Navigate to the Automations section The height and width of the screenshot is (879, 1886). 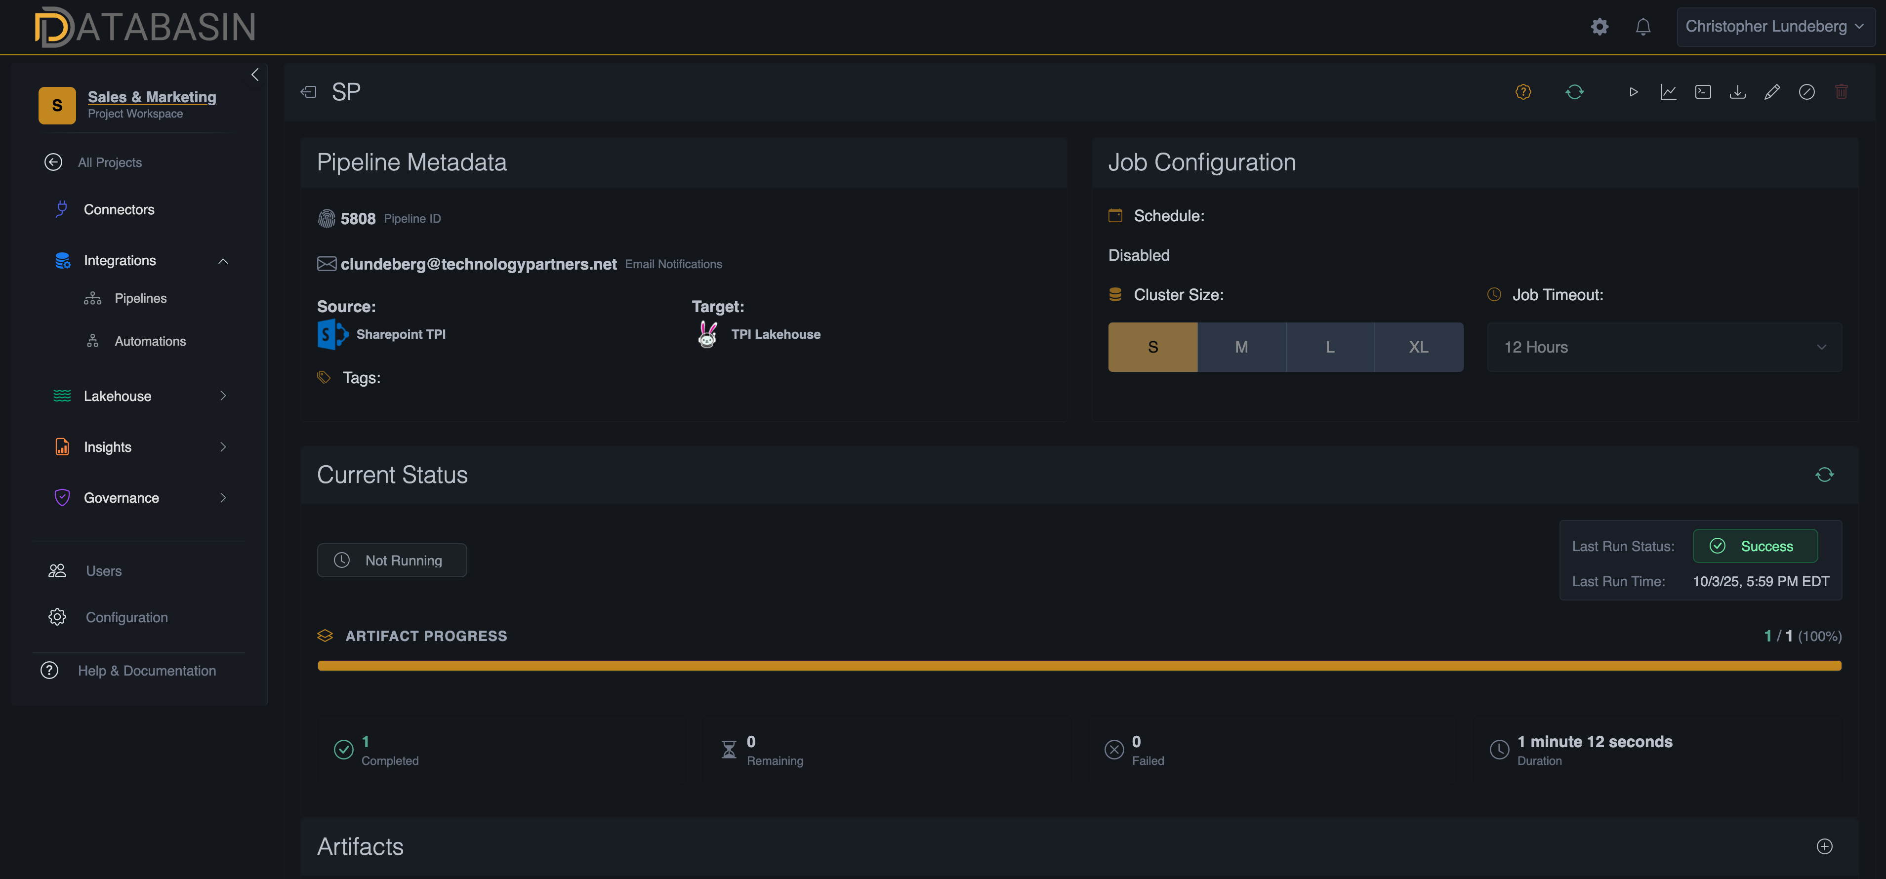(x=150, y=340)
